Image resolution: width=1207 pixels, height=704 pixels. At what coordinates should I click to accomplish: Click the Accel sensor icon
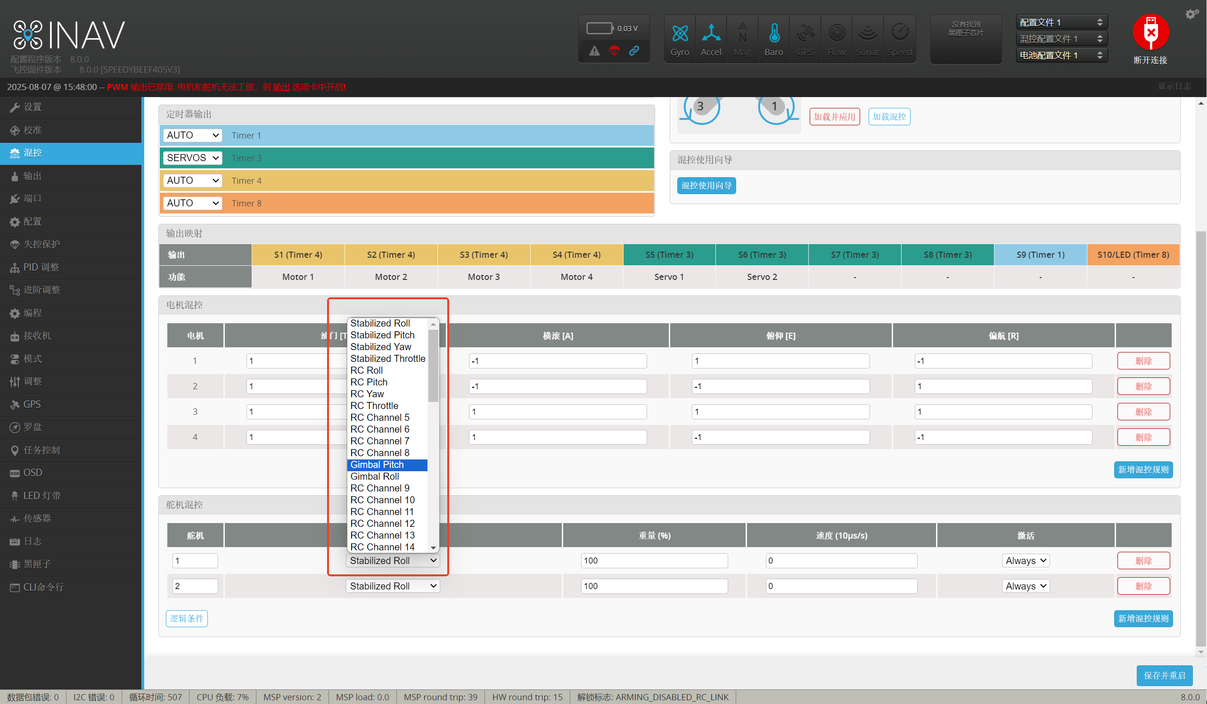711,39
